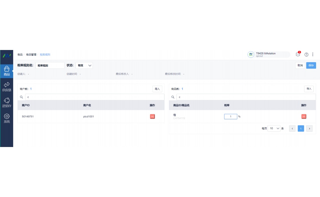Click the 商品 breadcrumb link
The width and height of the screenshot is (320, 197).
(20, 55)
